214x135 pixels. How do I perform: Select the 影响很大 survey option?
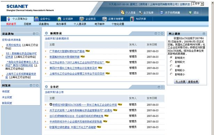[x=171, y=58]
